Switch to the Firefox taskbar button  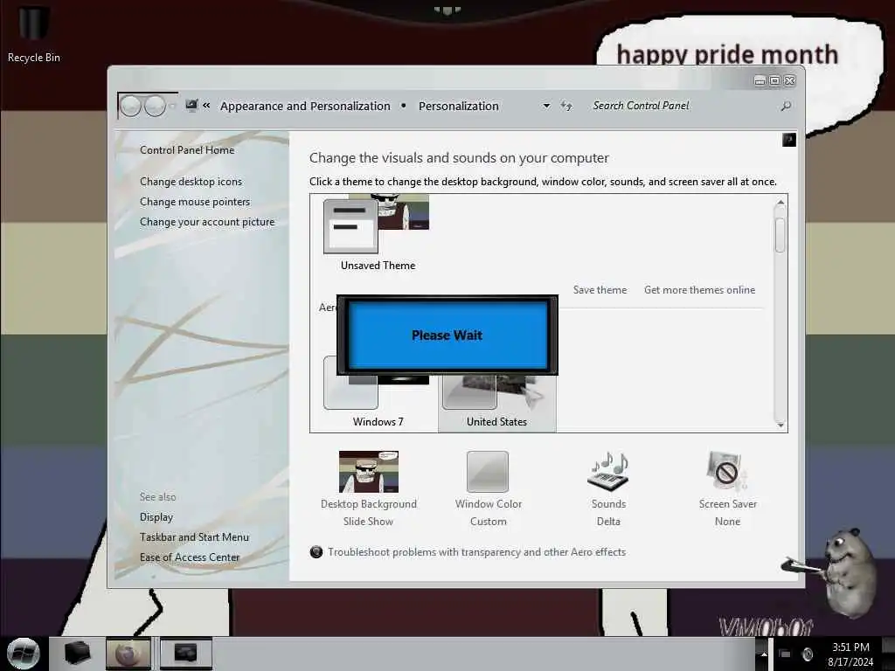pos(128,654)
